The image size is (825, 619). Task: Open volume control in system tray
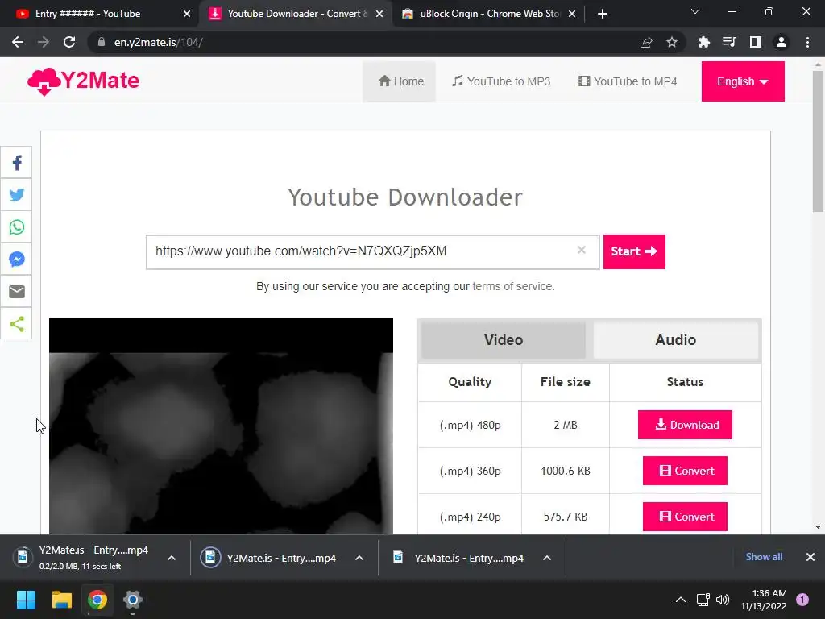[x=723, y=600]
